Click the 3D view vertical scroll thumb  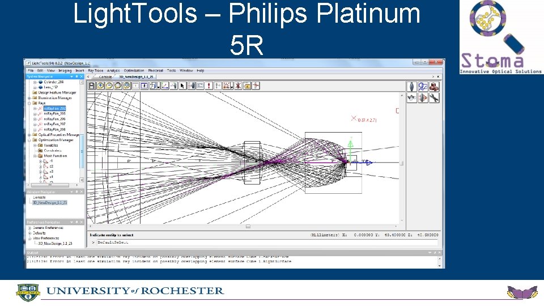pos(402,163)
